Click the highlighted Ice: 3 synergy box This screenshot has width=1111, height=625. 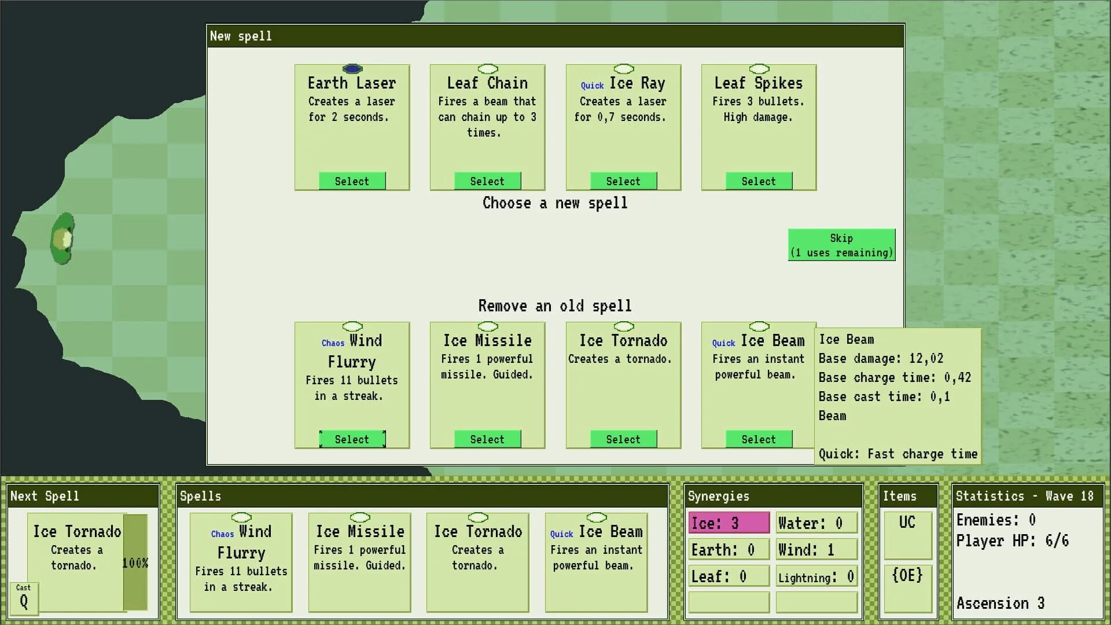729,522
